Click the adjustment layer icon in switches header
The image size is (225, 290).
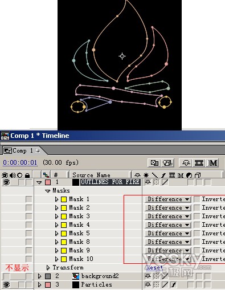point(189,175)
